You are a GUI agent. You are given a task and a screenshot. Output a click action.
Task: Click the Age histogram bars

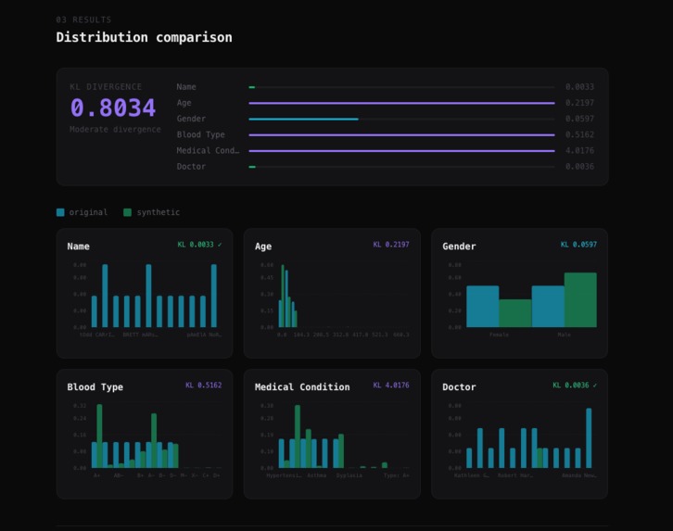[287, 296]
